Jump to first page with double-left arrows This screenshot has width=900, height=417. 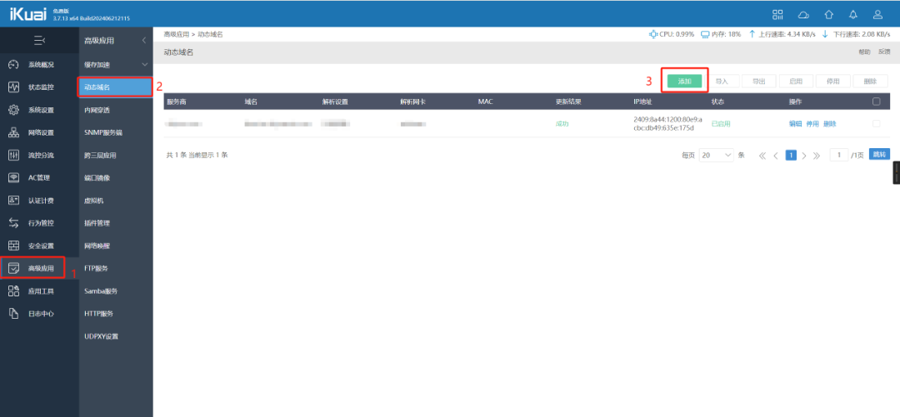(762, 156)
